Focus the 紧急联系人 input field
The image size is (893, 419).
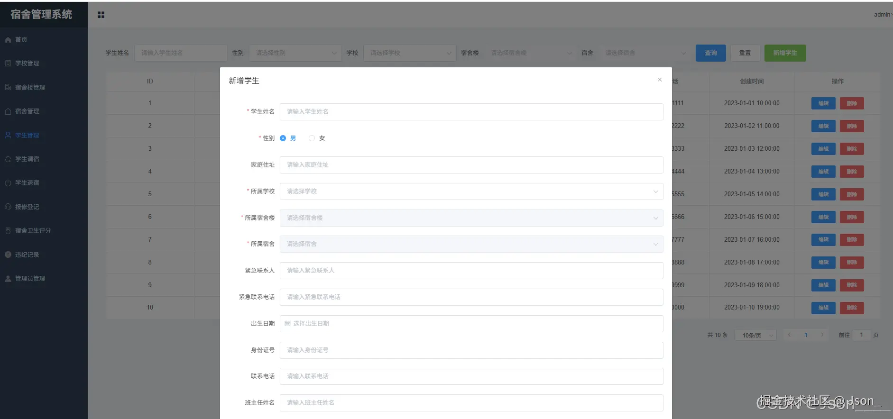click(x=471, y=271)
